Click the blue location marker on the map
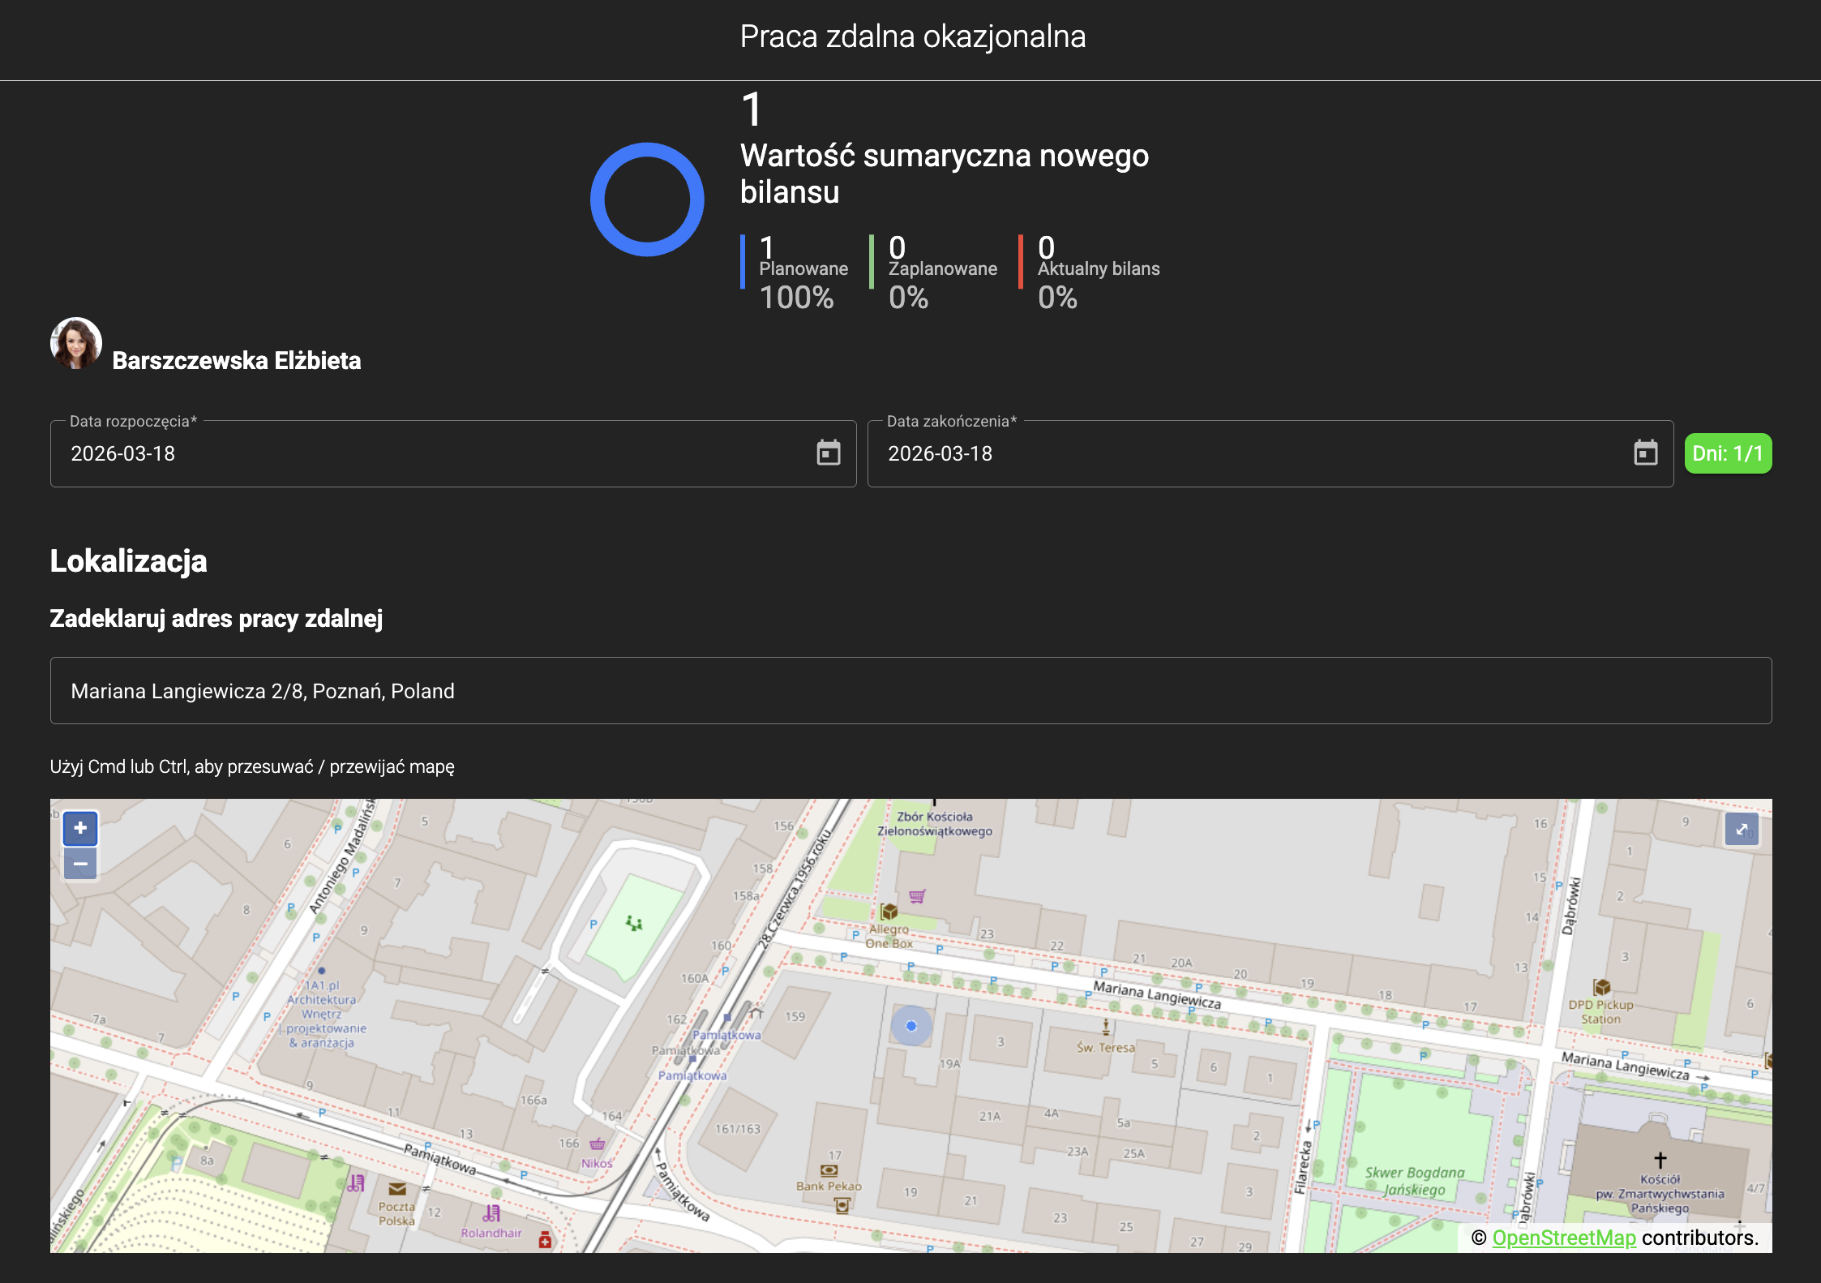The image size is (1821, 1283). point(911,1026)
